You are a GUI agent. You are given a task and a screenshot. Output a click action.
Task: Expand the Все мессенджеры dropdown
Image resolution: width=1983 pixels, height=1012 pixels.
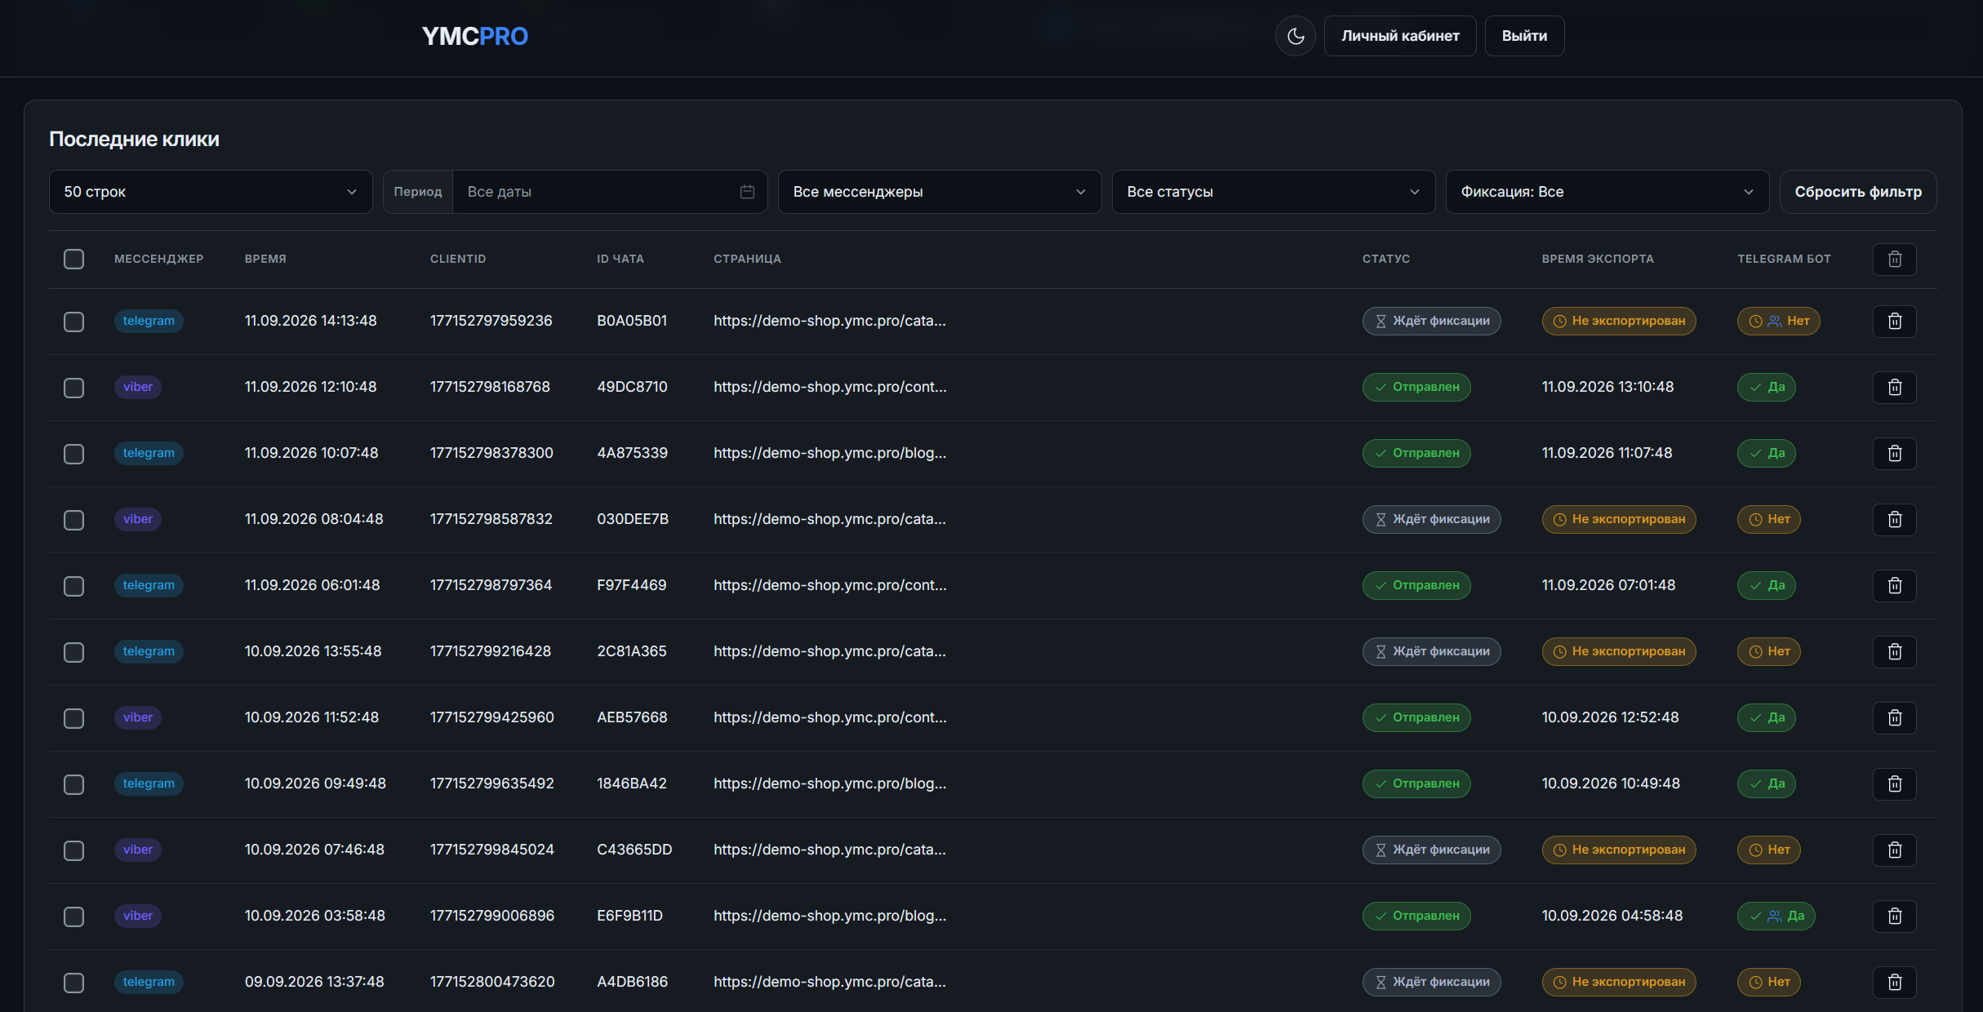pos(940,192)
